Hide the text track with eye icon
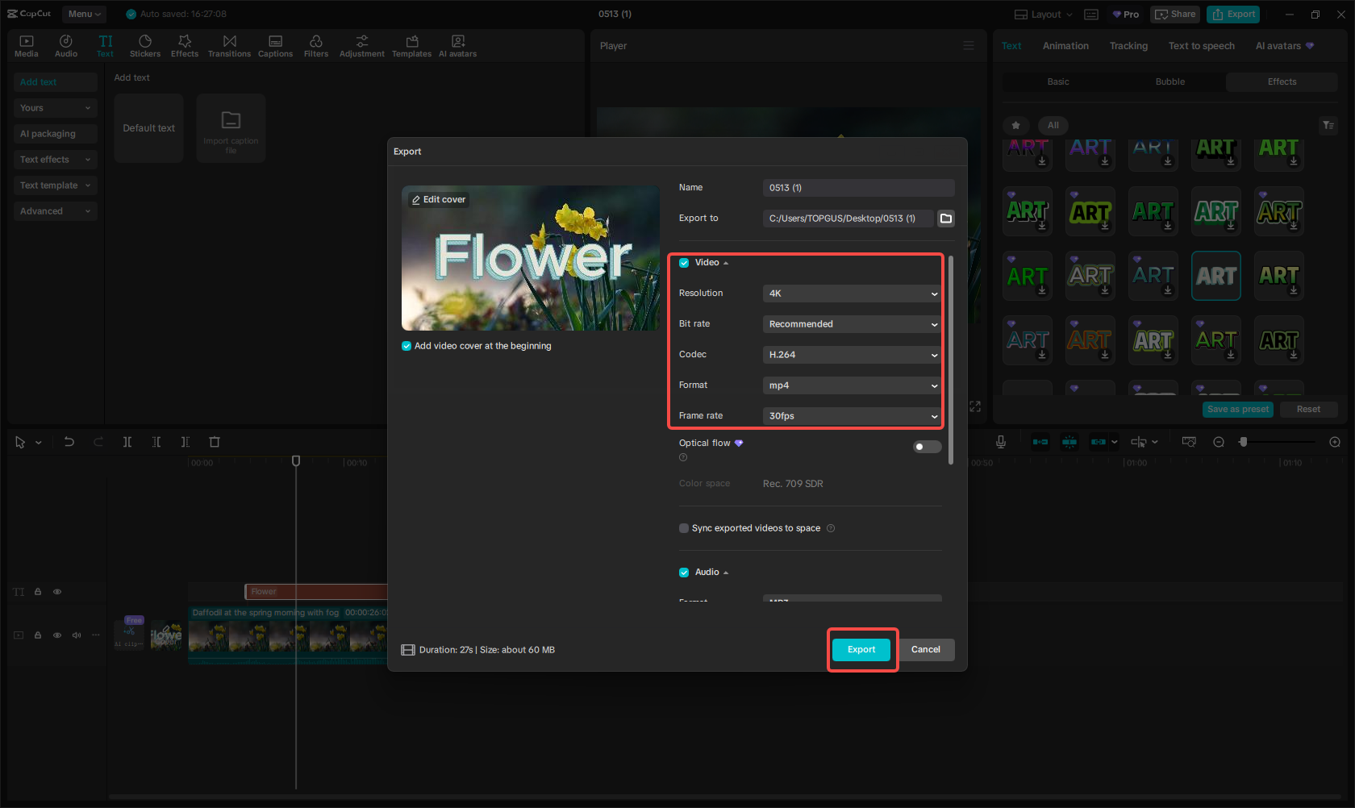1355x808 pixels. (x=57, y=592)
